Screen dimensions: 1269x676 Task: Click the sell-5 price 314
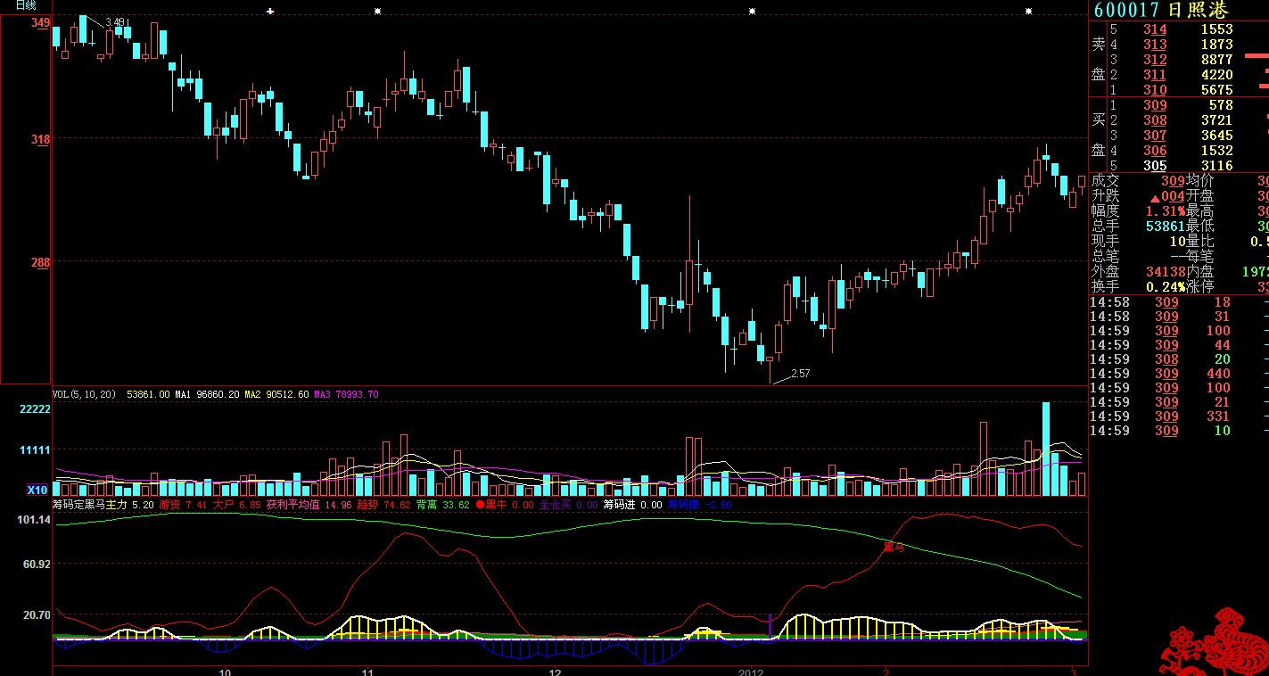[x=1155, y=29]
